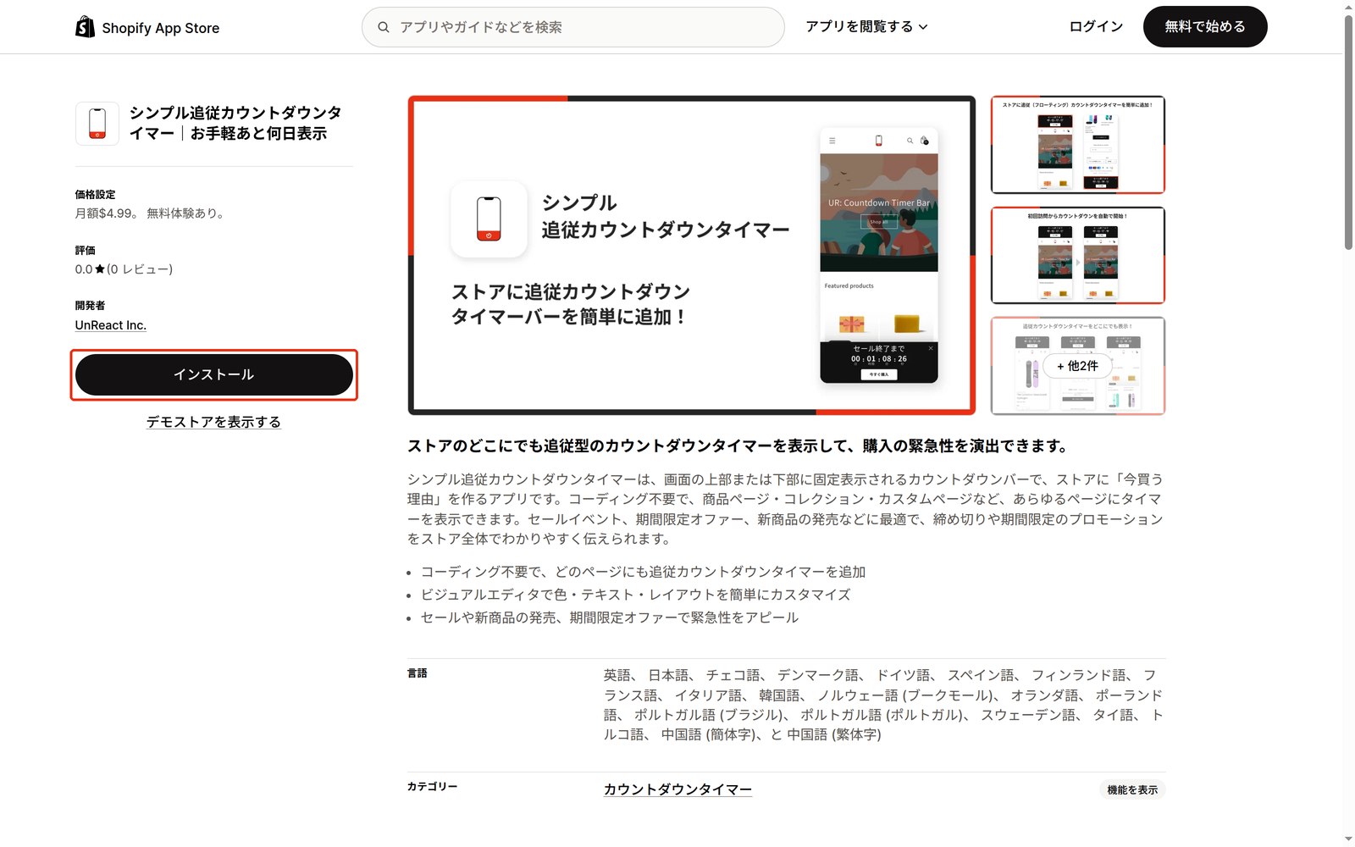Image resolution: width=1355 pixels, height=847 pixels.
Task: Select the price text 月額$4.99。 無料体験あり。
Action: [152, 213]
